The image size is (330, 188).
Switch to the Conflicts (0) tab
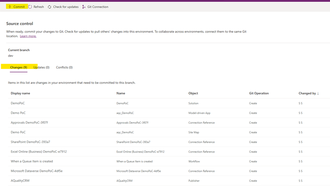tap(64, 67)
